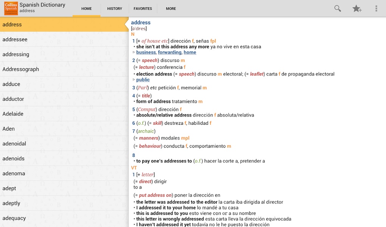This screenshot has width=386, height=227.
Task: Select 'Aden' in the word list
Action: pyautogui.click(x=64, y=129)
